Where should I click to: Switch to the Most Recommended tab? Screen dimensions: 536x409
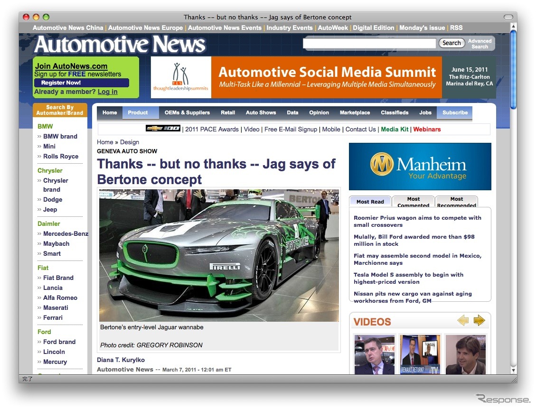pos(456,202)
